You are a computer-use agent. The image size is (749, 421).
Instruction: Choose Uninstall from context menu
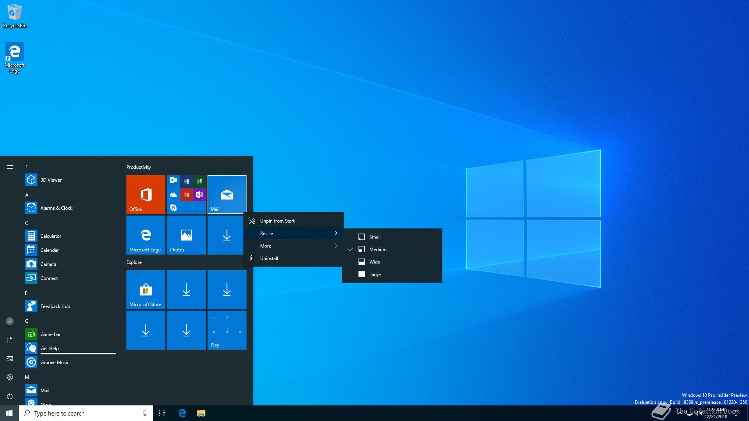click(x=294, y=258)
